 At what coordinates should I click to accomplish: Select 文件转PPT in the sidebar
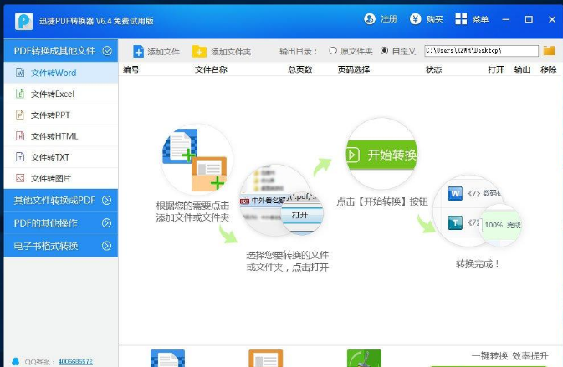coord(50,115)
